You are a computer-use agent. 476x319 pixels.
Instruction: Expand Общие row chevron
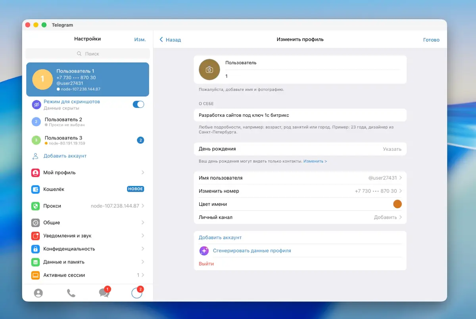coord(143,223)
